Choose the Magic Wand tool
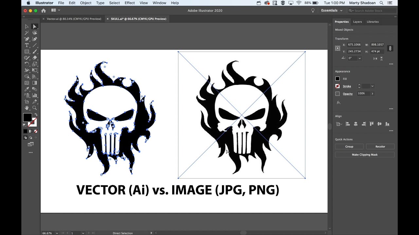Viewport: 419px width, 235px height. coord(27,33)
